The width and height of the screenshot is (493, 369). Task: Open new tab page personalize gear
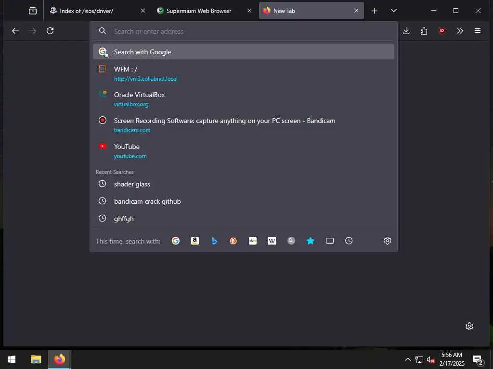click(x=469, y=326)
